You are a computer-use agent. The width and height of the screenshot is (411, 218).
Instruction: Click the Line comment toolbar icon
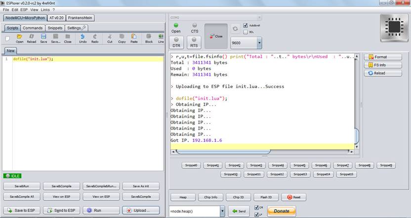click(x=161, y=38)
